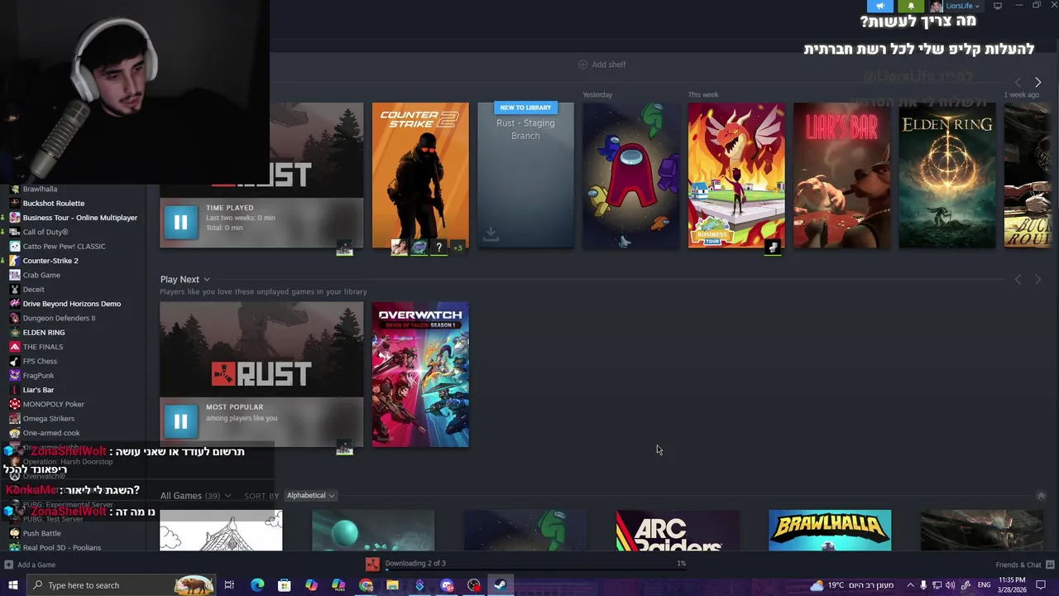Select Dungeon Defenders II in sidebar
Image resolution: width=1059 pixels, height=596 pixels.
click(59, 318)
